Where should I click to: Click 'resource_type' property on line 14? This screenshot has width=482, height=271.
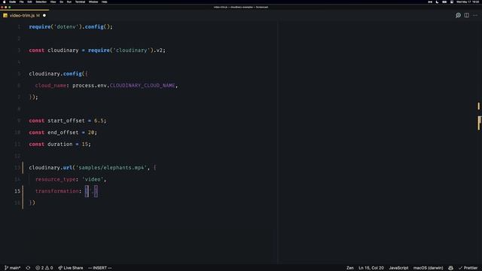point(55,179)
